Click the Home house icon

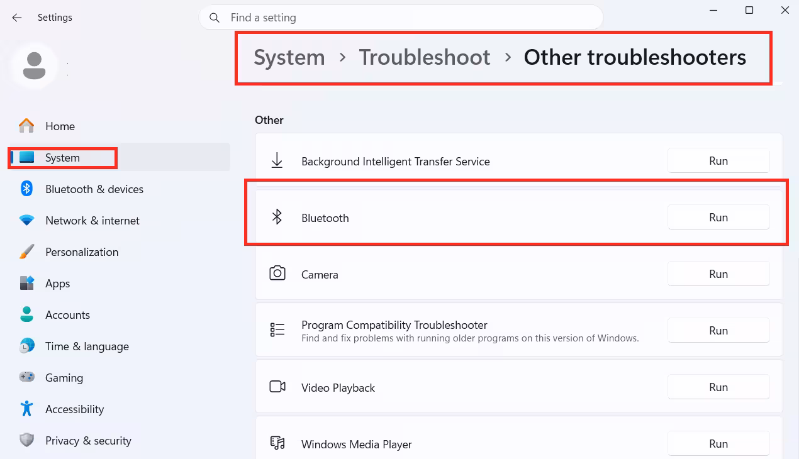pyautogui.click(x=26, y=126)
